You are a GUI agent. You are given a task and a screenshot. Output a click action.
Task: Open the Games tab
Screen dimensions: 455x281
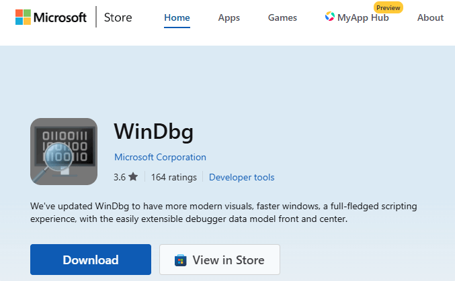click(282, 17)
